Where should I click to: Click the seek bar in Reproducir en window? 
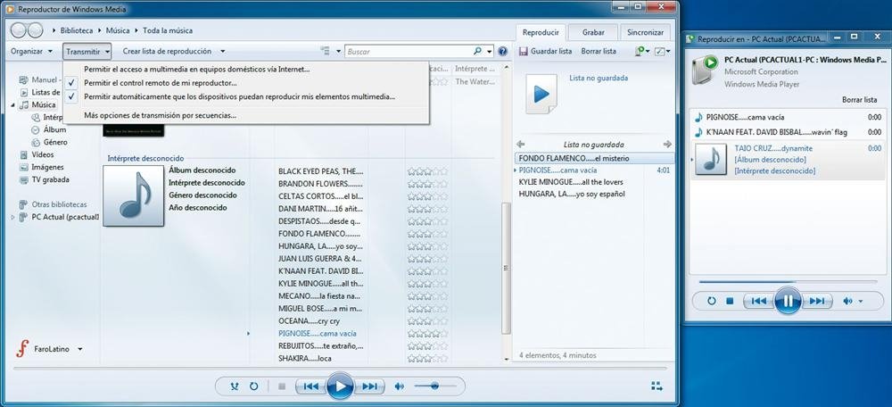coord(788,282)
